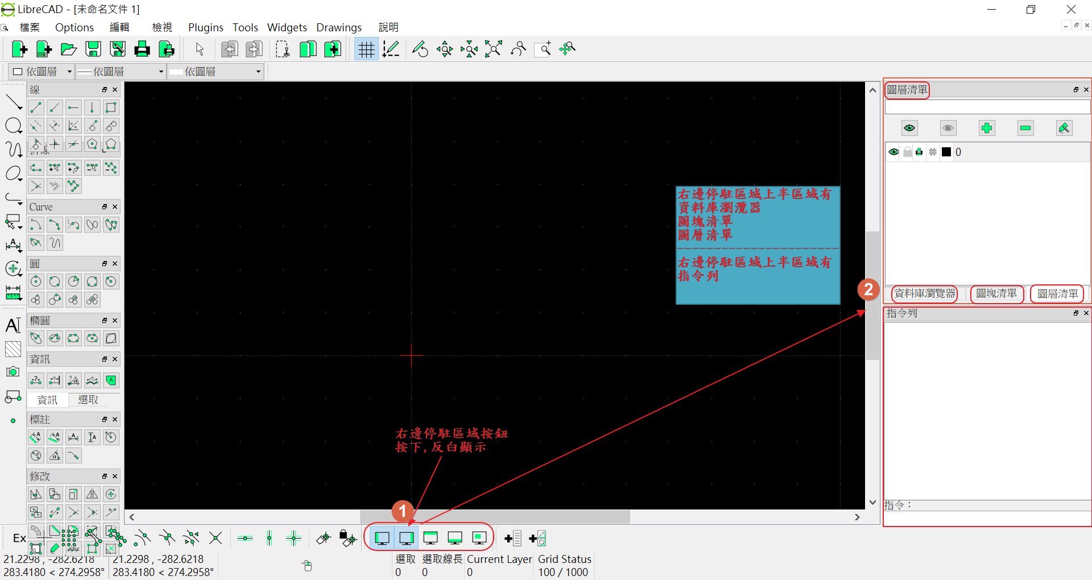Toggle visibility of layer 0

click(x=894, y=152)
